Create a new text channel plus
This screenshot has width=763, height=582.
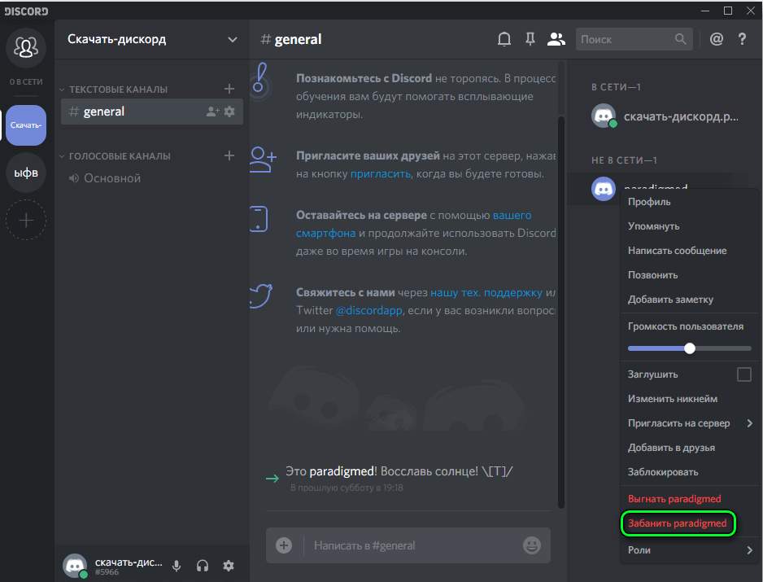pos(229,89)
